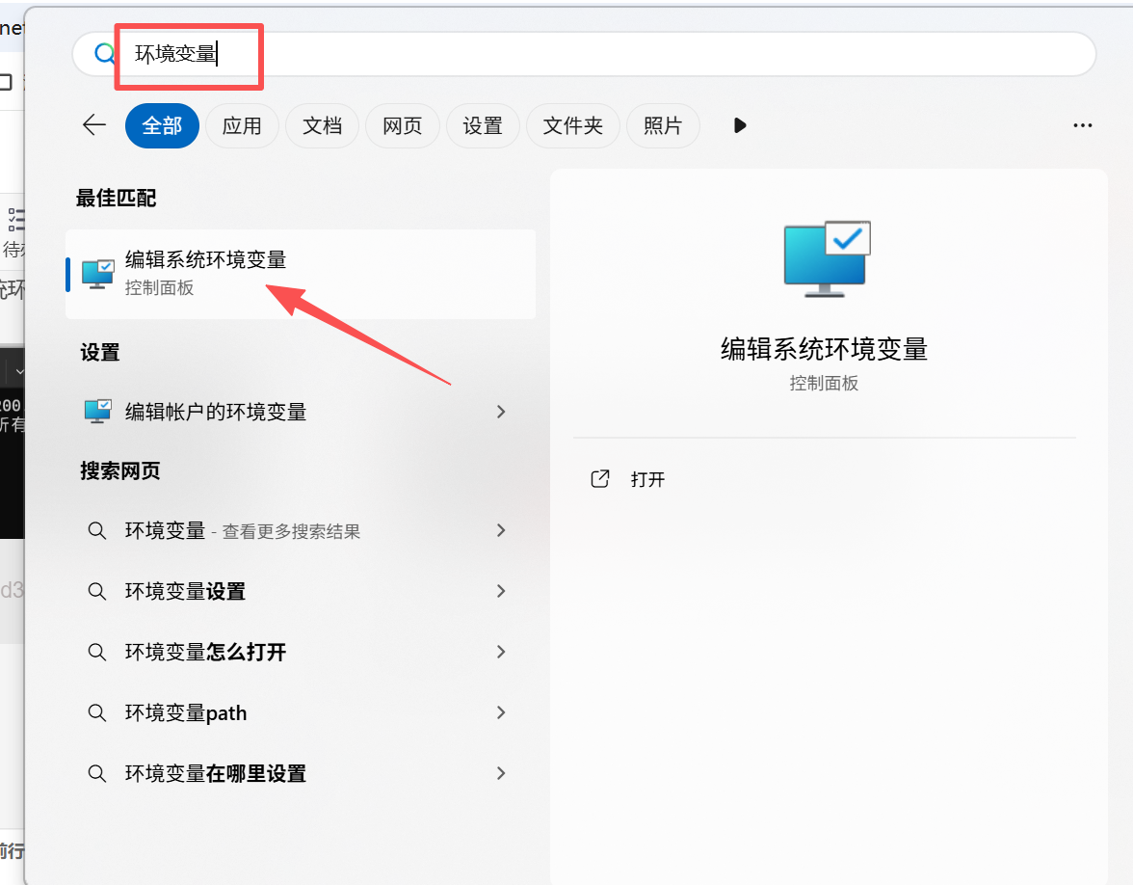Open the 编辑系统环境变量 best match result

click(301, 274)
